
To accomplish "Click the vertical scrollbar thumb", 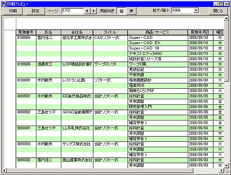I will pyautogui.click(x=226, y=51).
